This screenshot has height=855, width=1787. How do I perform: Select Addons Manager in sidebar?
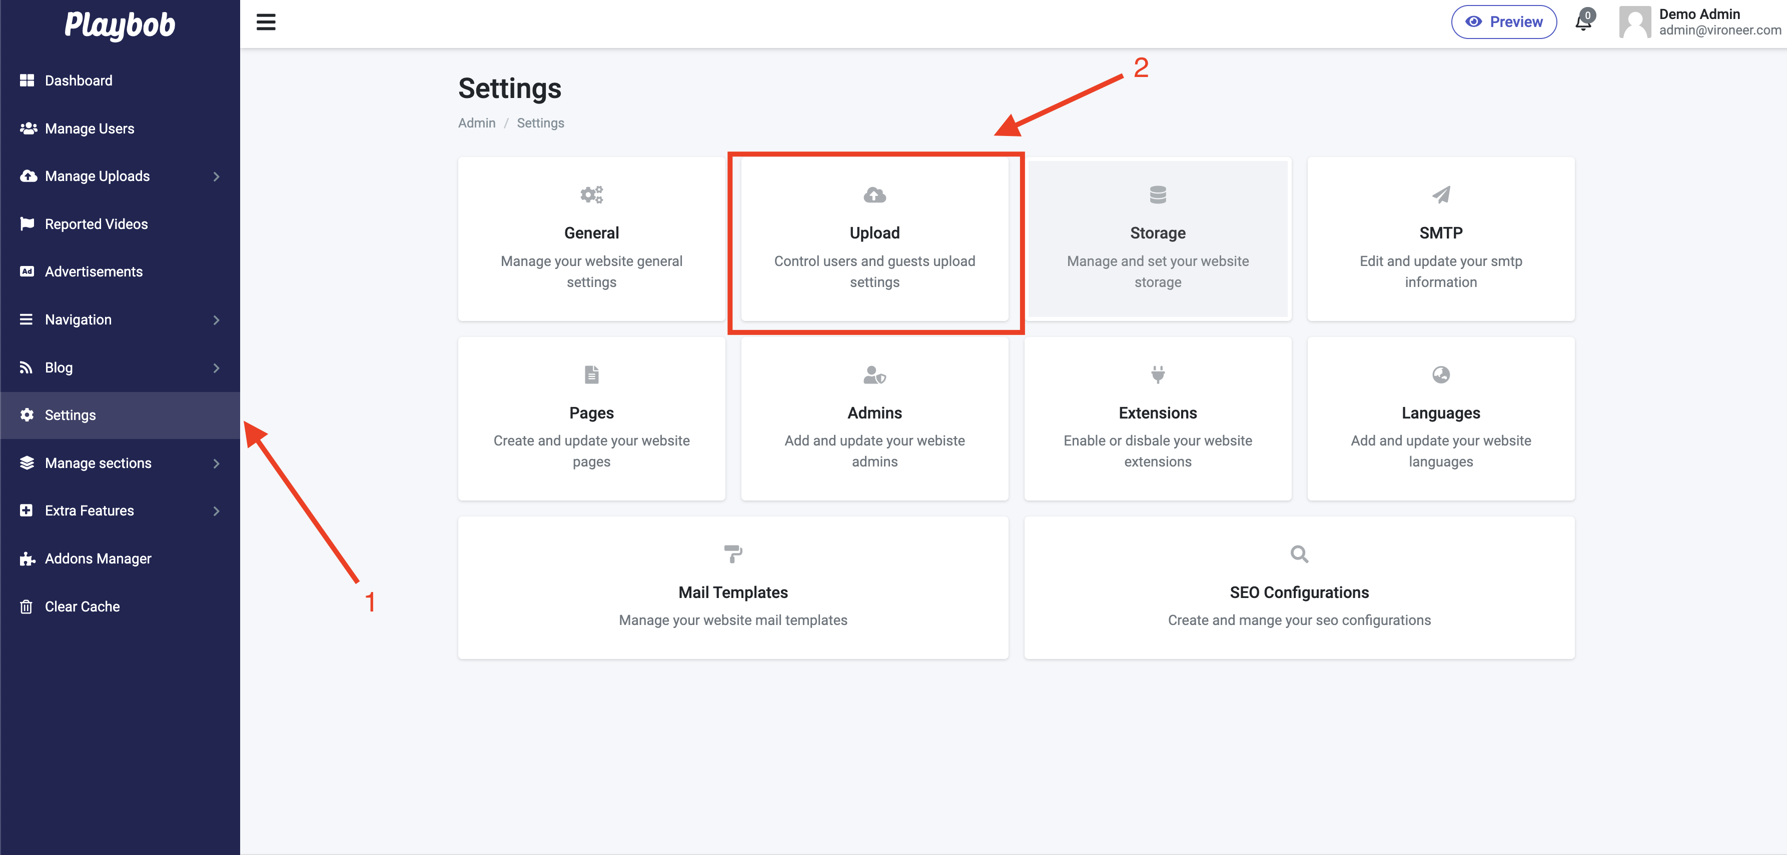[x=120, y=559]
